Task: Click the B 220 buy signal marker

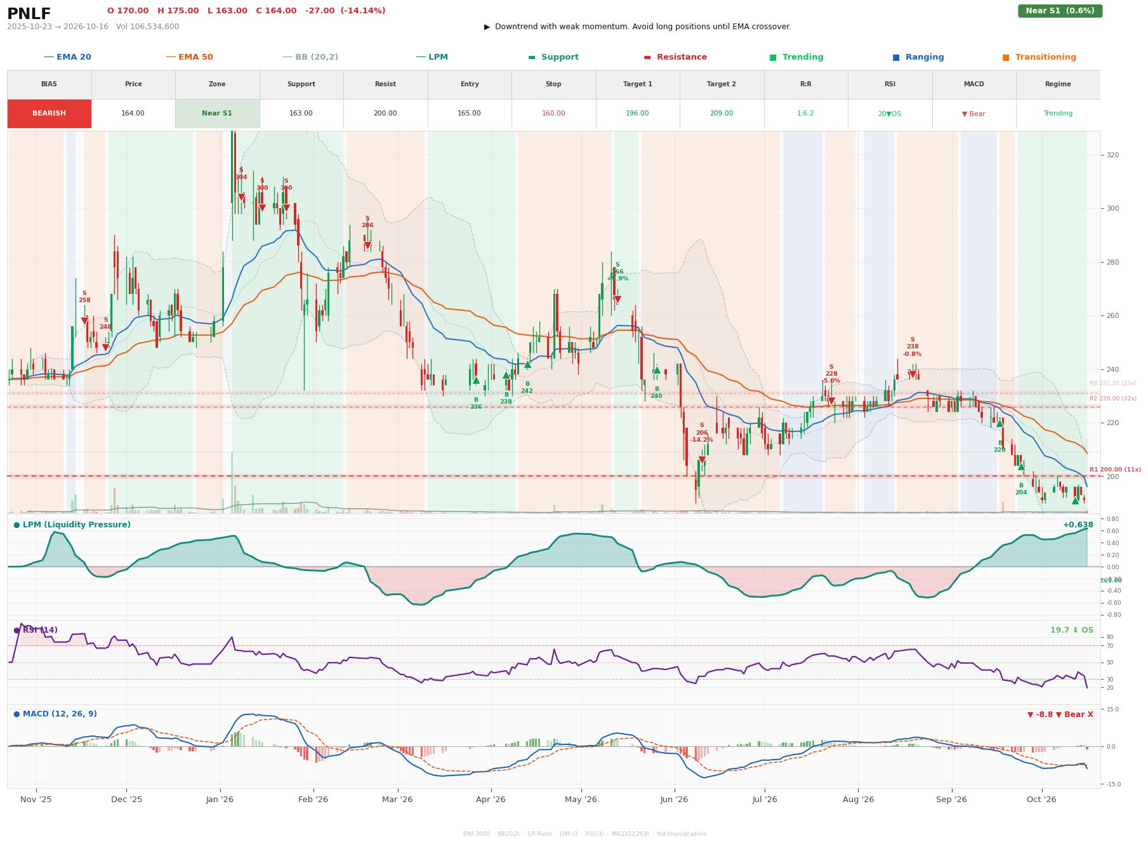Action: 1000,423
